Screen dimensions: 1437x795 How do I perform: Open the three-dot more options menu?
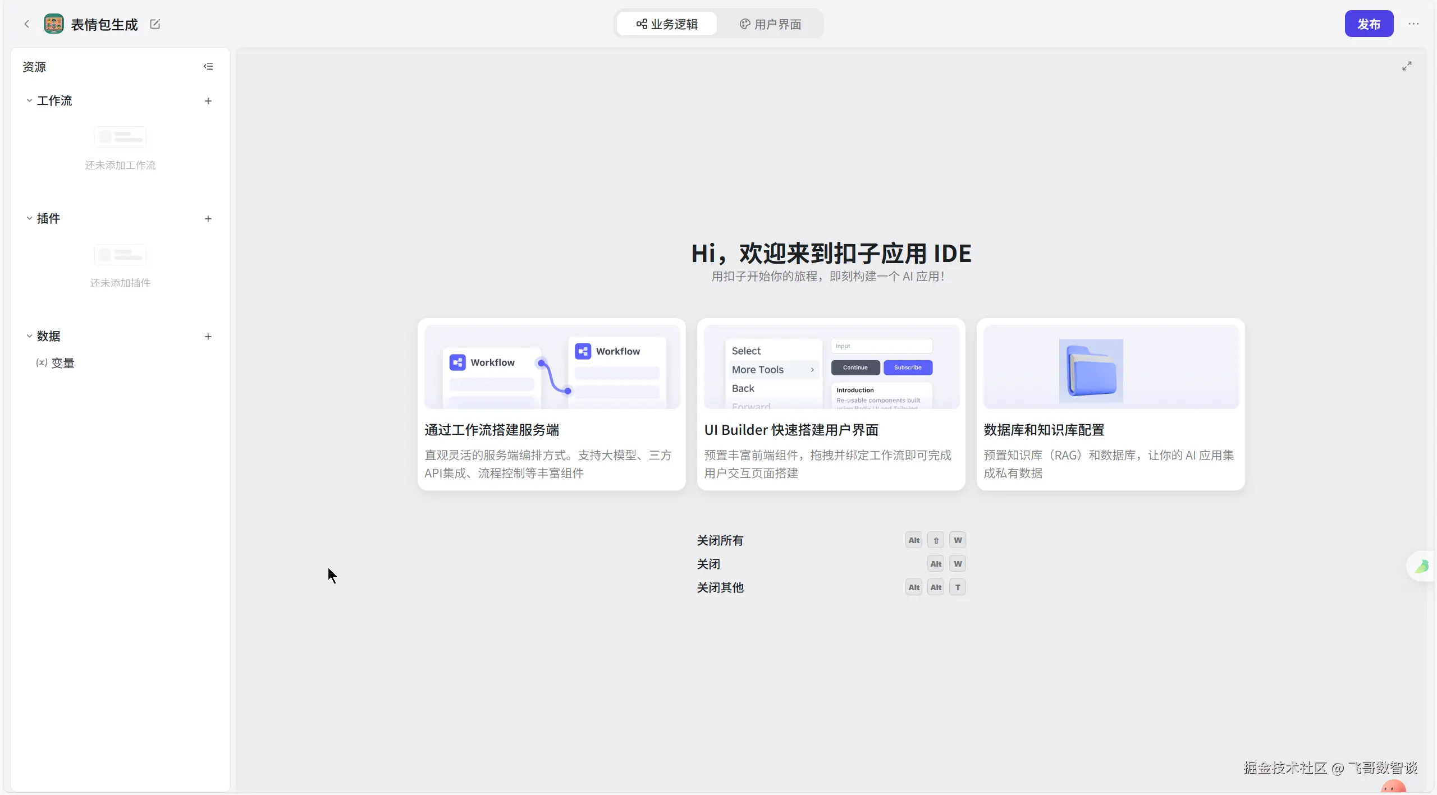(x=1413, y=24)
